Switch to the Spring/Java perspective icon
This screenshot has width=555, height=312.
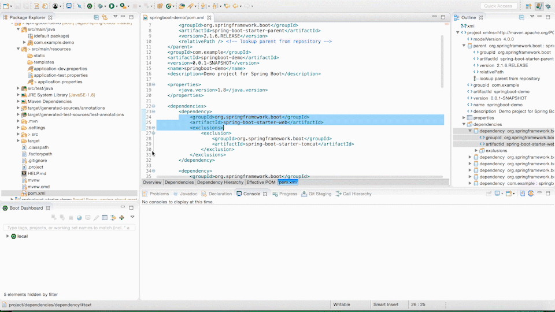(539, 6)
